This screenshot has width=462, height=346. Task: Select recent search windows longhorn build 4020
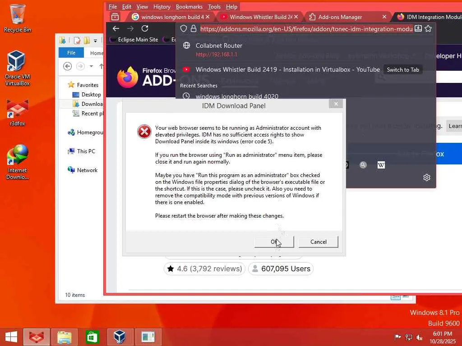(305, 96)
